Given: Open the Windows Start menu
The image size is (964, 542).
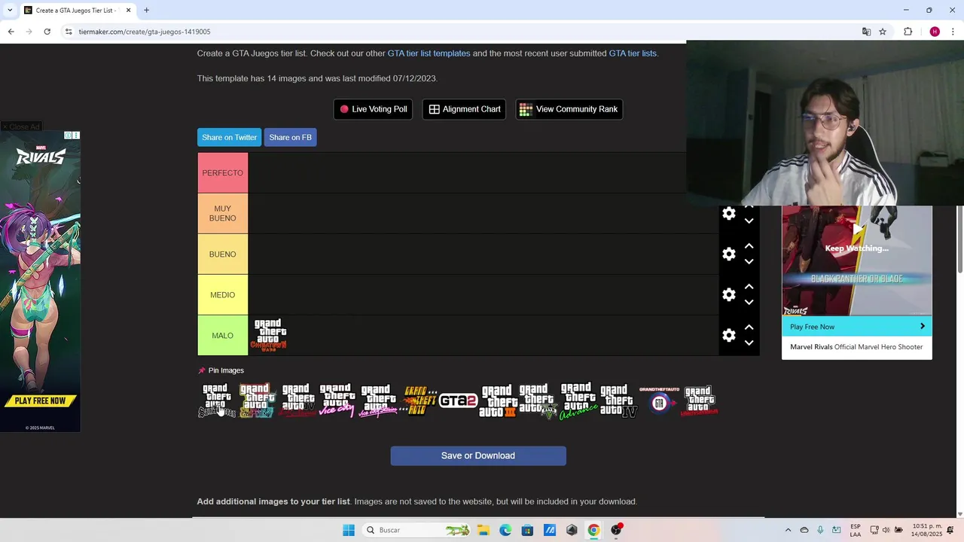Looking at the screenshot, I should pyautogui.click(x=349, y=530).
